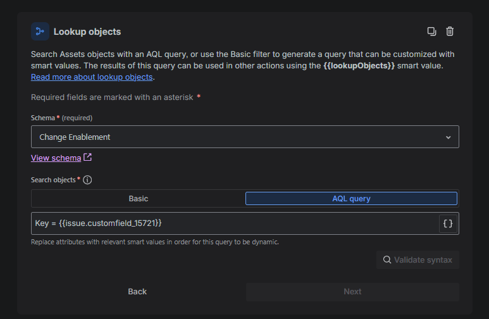Click the Lookup objects heading title

pos(87,32)
